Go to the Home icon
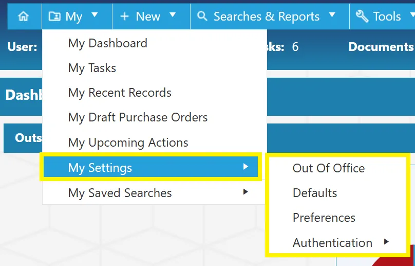 (x=23, y=16)
